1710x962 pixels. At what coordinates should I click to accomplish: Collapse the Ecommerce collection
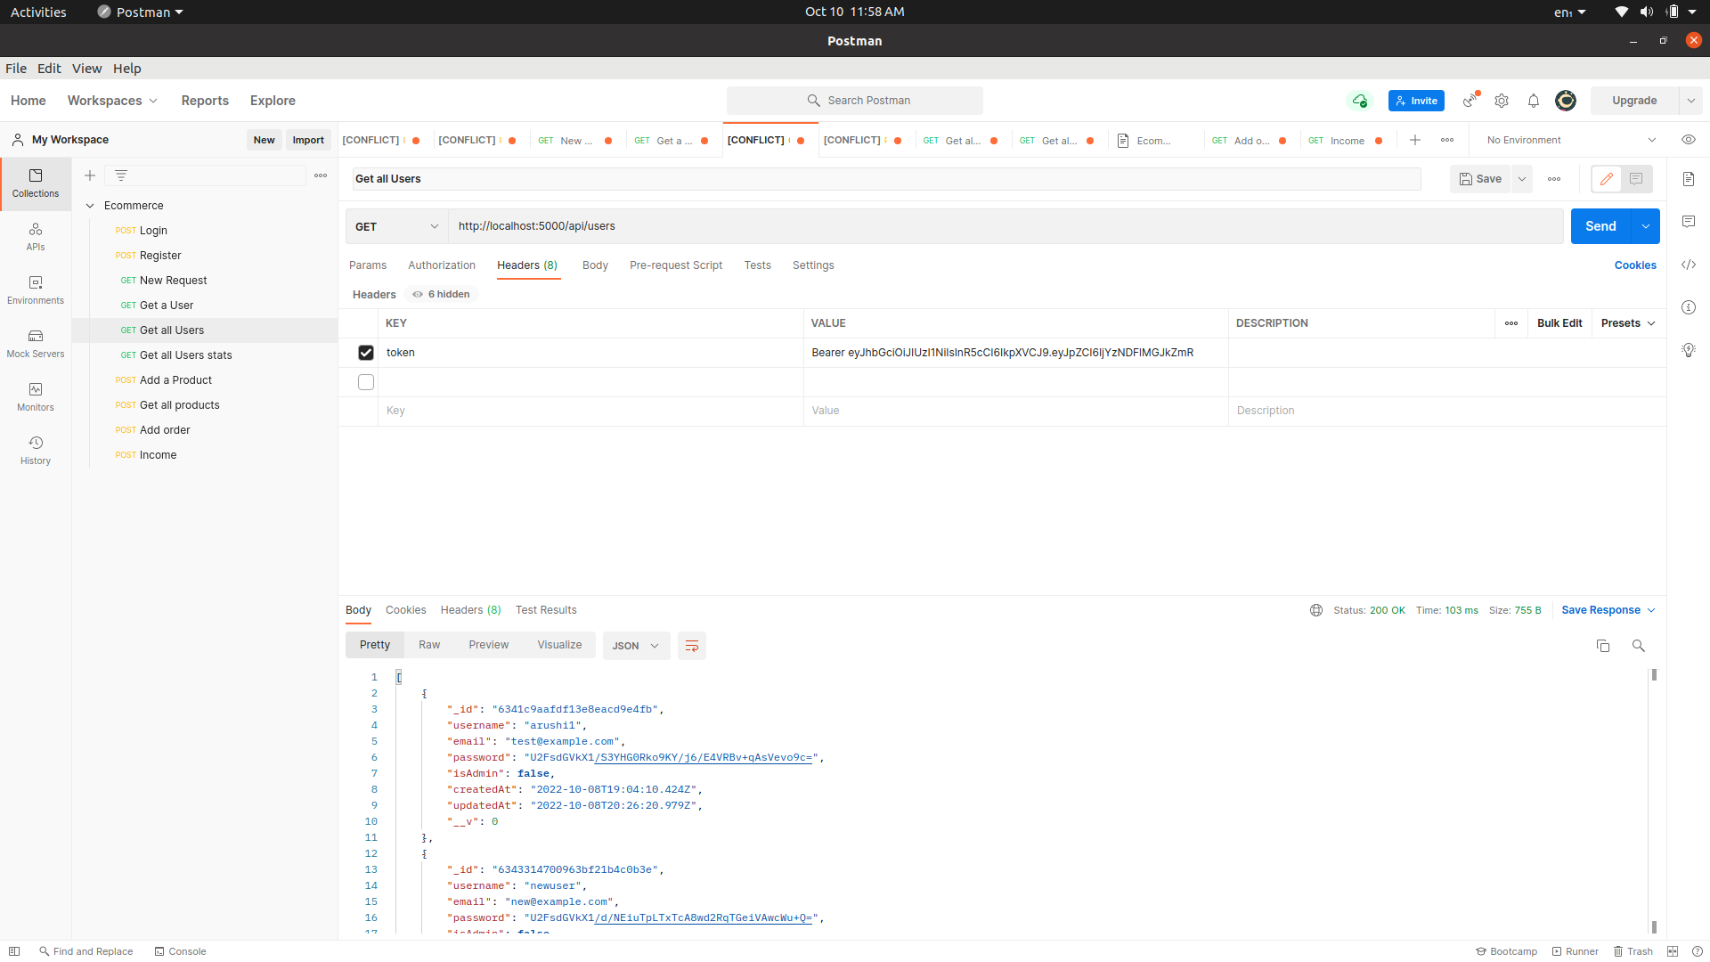point(90,206)
